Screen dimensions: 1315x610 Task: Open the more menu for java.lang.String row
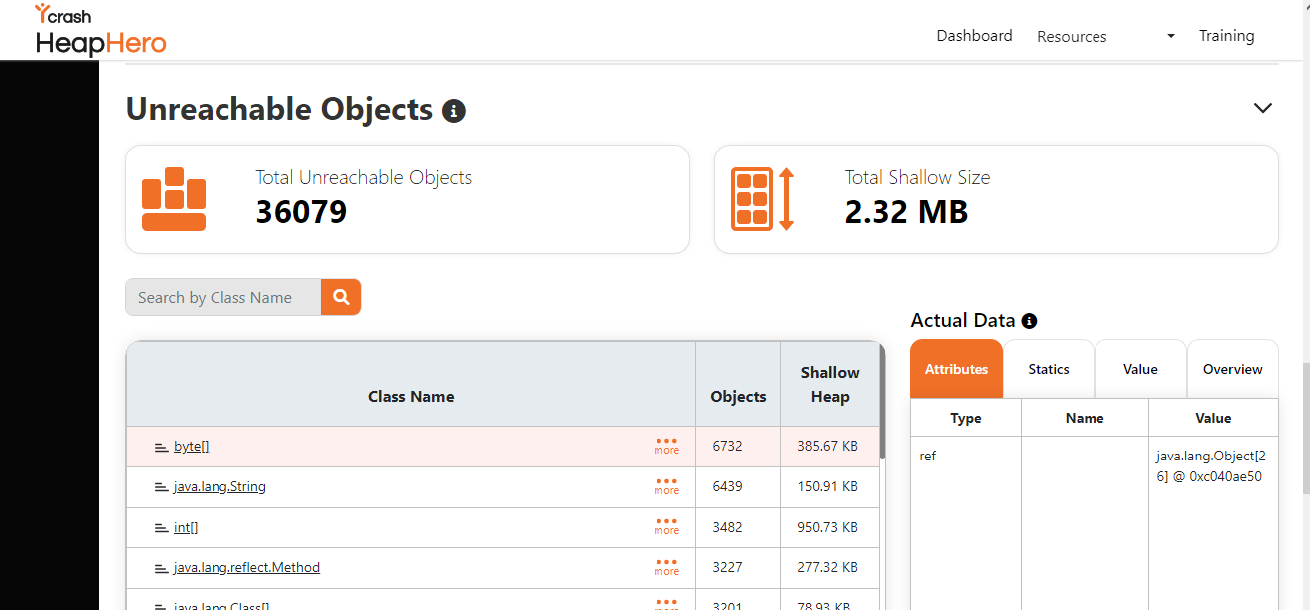(666, 486)
